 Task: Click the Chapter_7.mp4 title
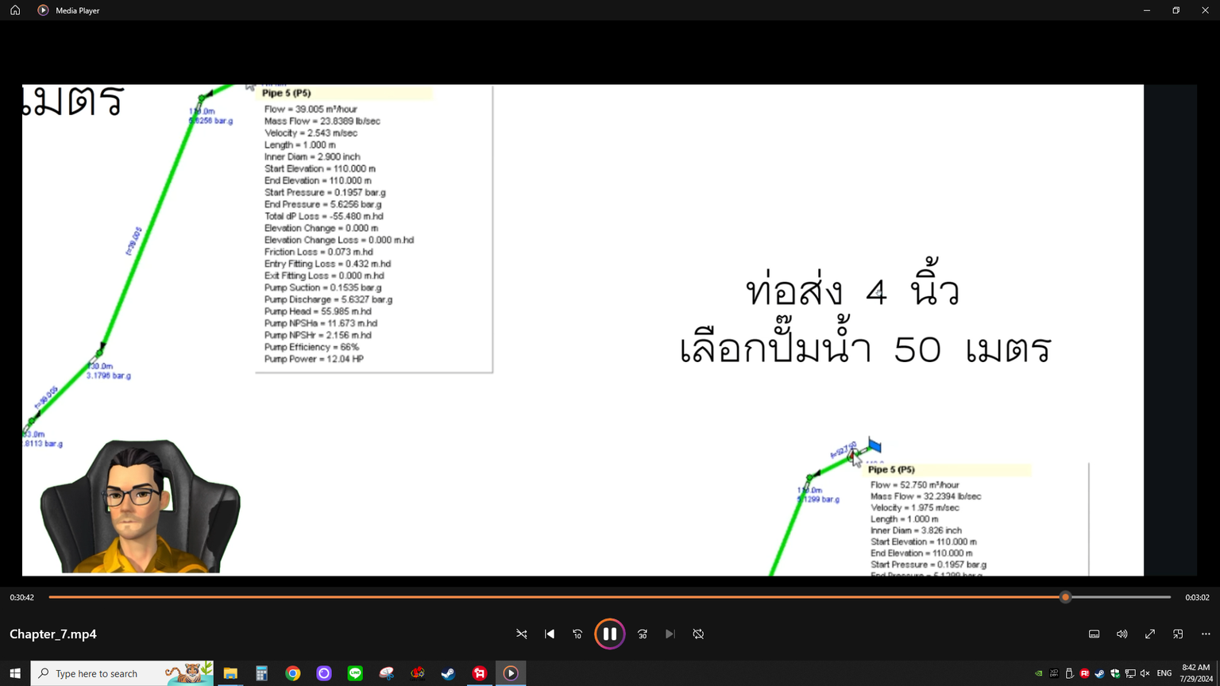[x=53, y=634]
